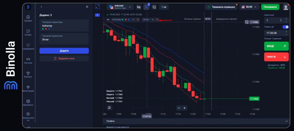Increase the investment amount with the plus

point(286,19)
